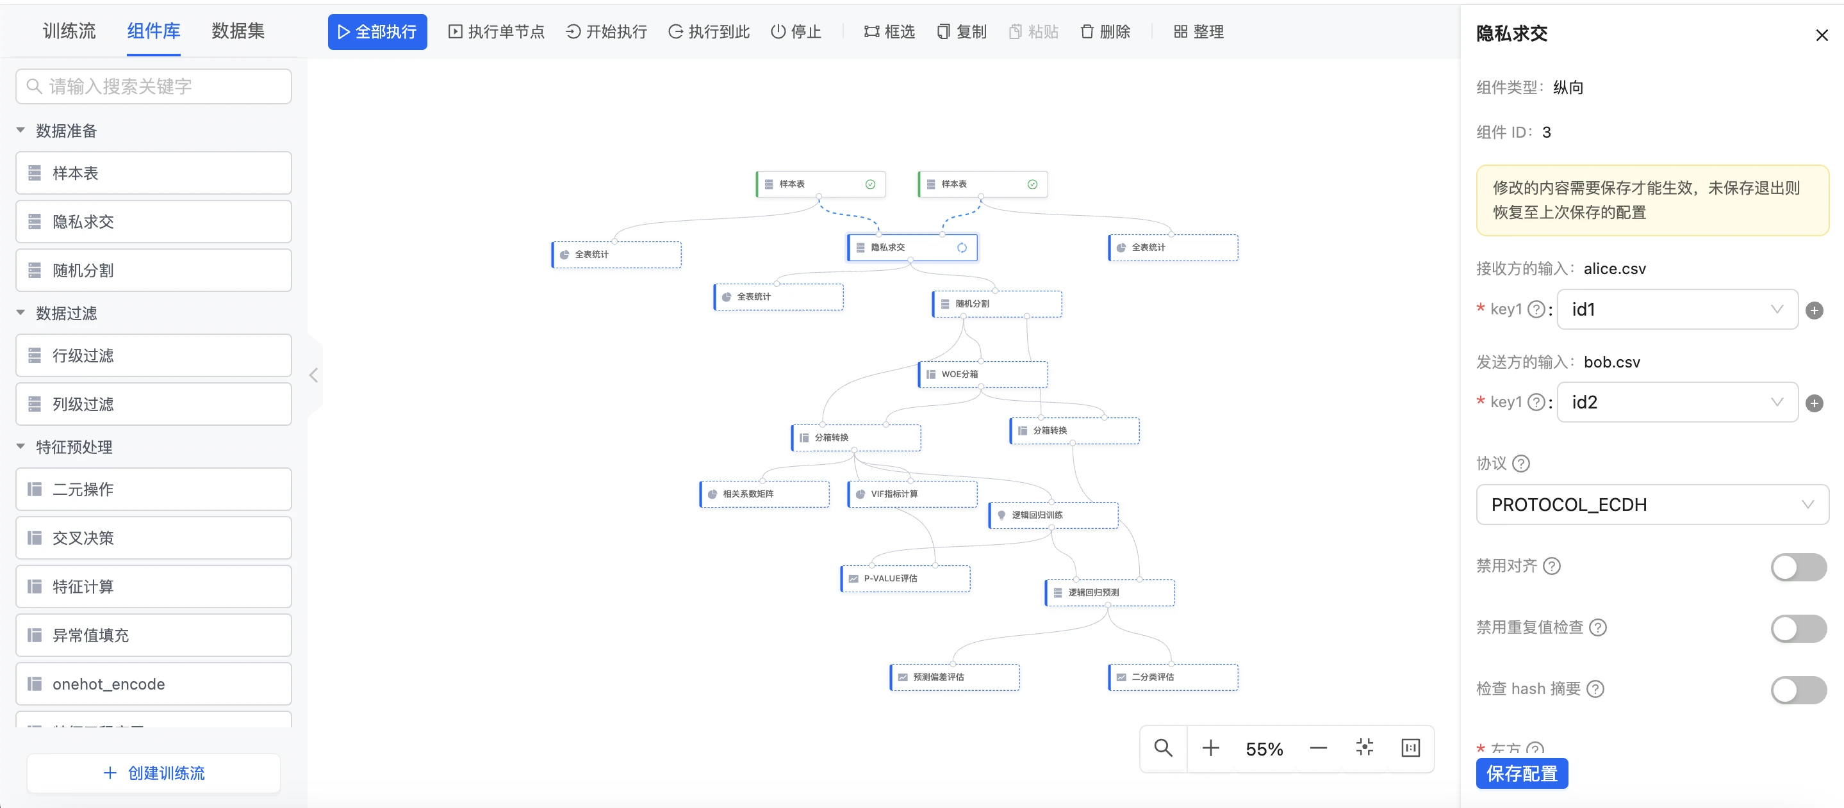Click the 执行单节点 toolbar button

[496, 31]
